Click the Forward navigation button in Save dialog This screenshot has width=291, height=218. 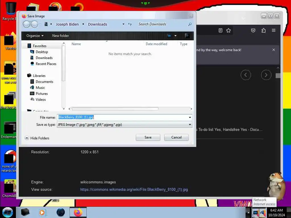(x=34, y=24)
